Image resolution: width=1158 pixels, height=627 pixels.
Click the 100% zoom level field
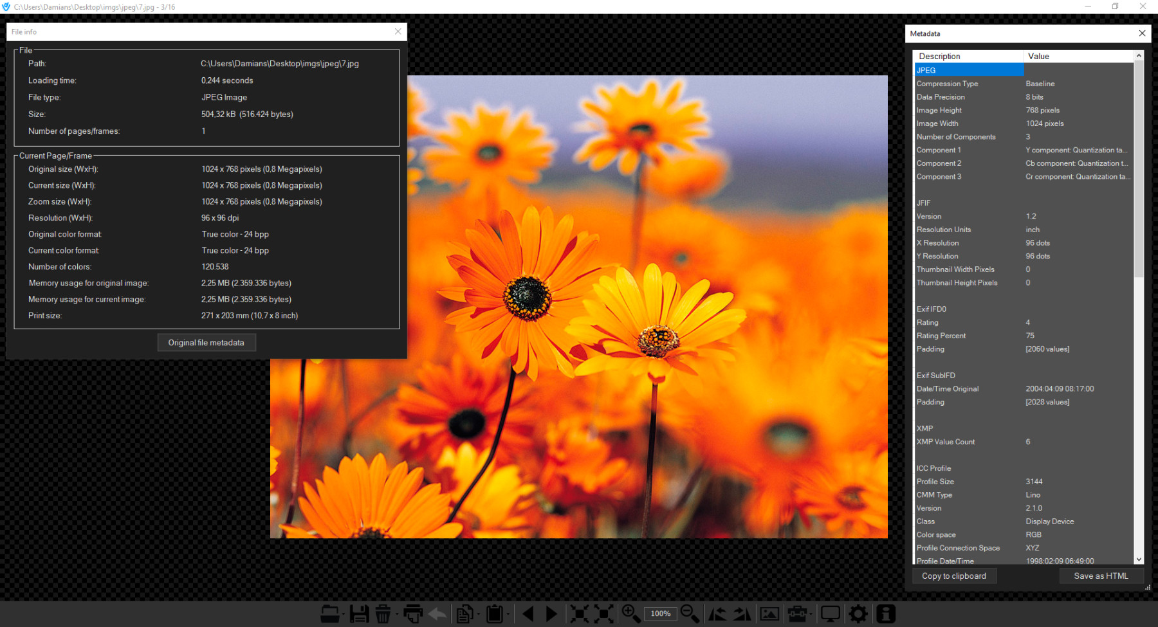point(661,613)
